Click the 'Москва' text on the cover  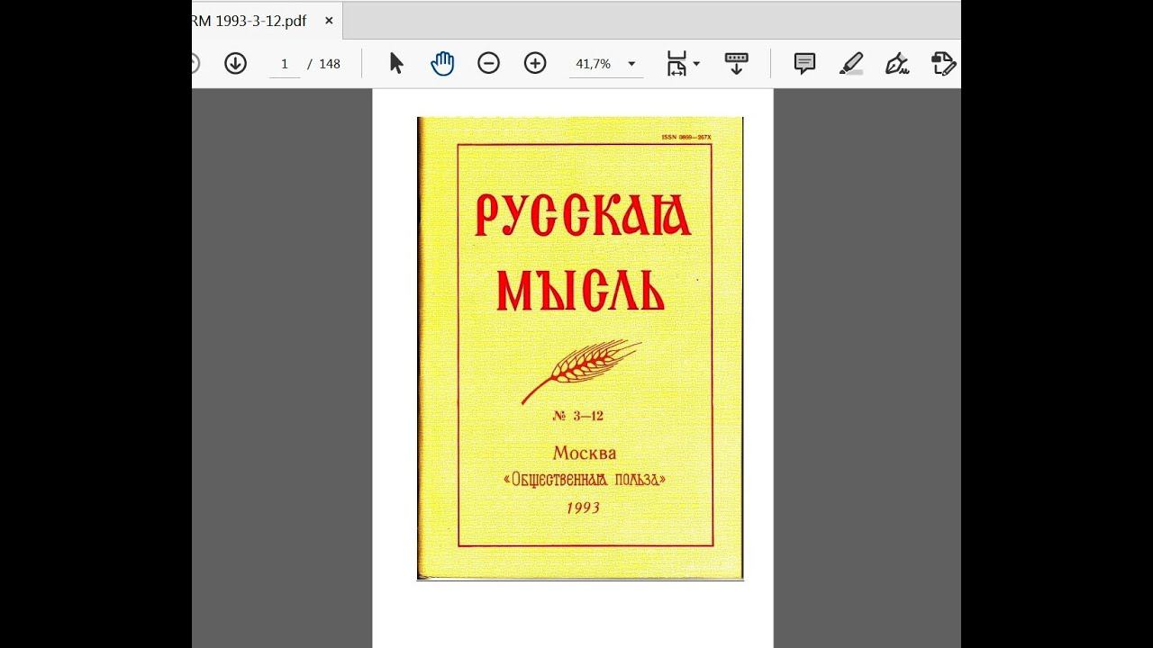tap(585, 453)
